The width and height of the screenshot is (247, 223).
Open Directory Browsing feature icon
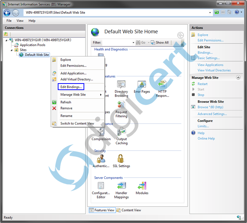pos(121,84)
